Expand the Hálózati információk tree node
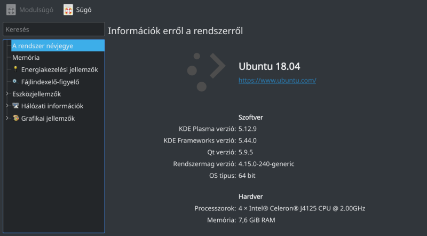The image size is (427, 236). (x=7, y=106)
